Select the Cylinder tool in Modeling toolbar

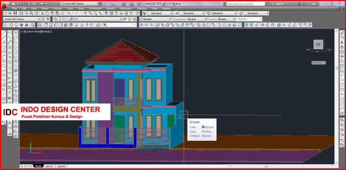coord(16,56)
